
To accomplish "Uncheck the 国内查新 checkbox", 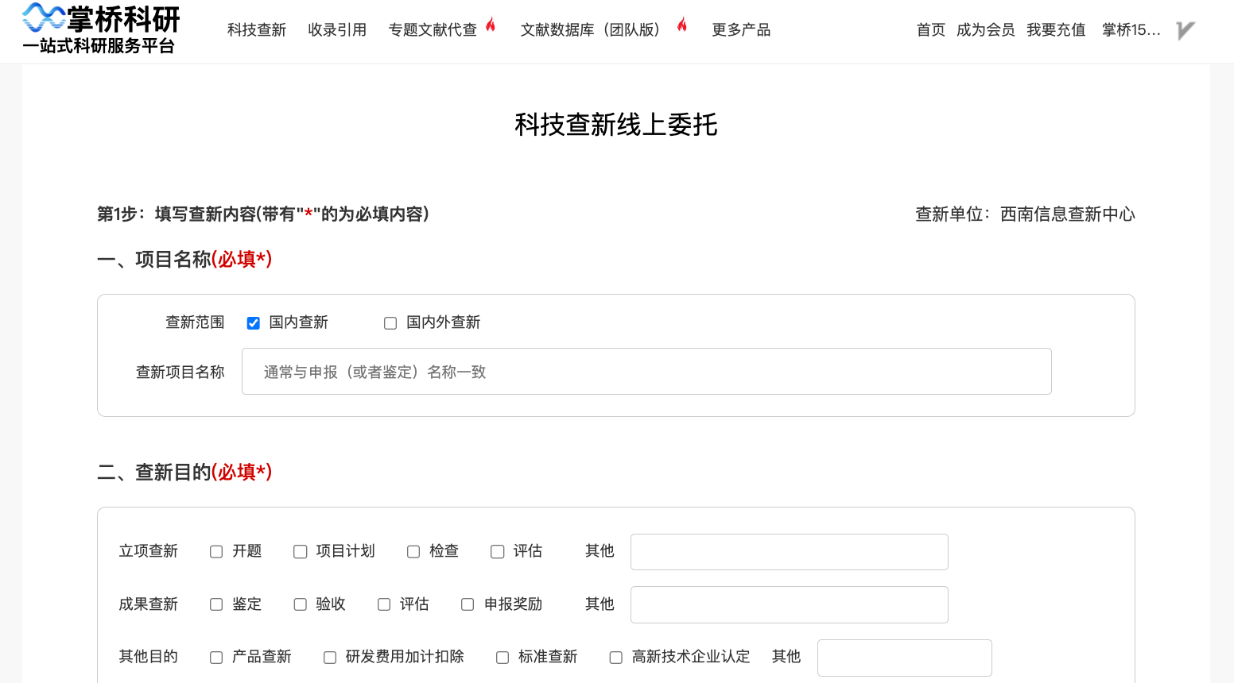I will click(254, 323).
